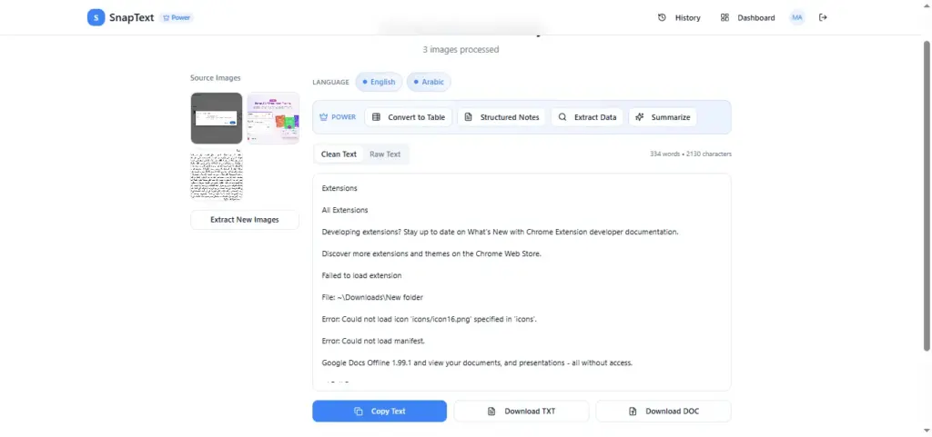Click the crown Power icon in the toolbar
Screen dimensions: 932x437
(x=324, y=117)
